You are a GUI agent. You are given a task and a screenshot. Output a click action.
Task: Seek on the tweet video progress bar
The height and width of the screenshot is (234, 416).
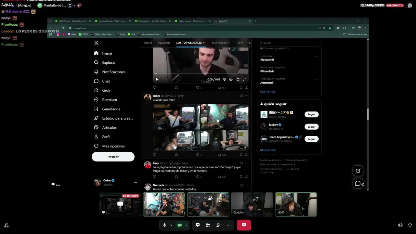[x=201, y=74]
